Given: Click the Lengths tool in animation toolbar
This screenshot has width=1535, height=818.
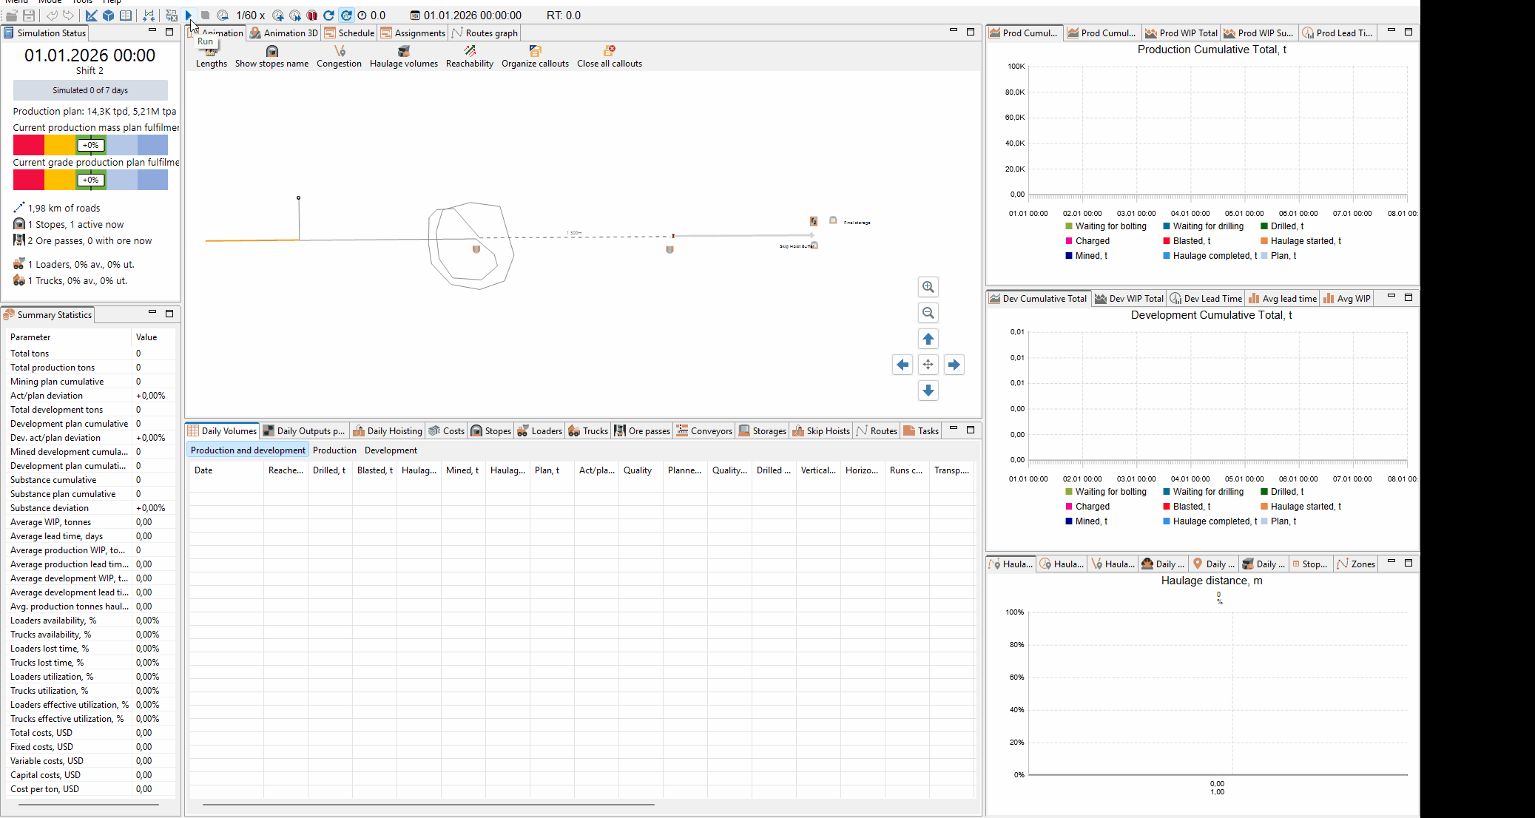Looking at the screenshot, I should [212, 57].
